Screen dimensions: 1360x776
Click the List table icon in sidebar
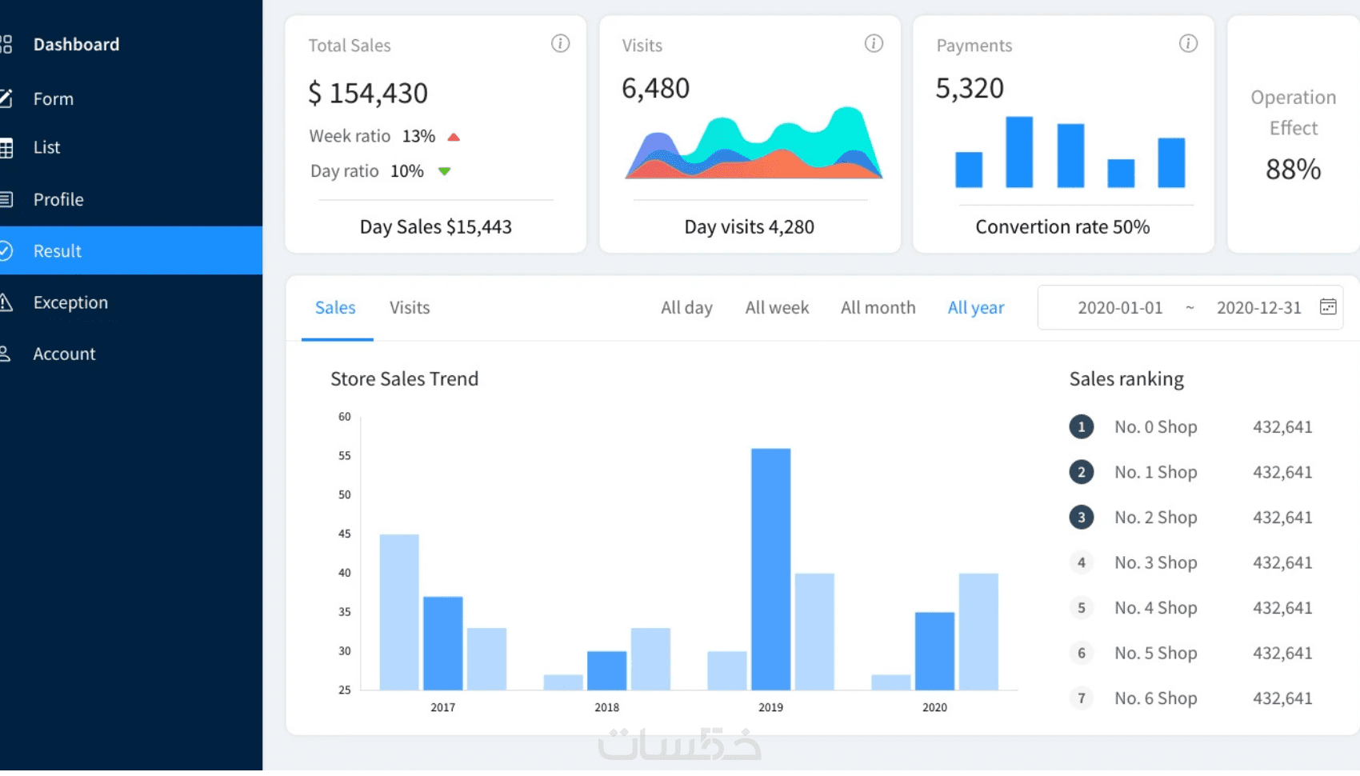(x=6, y=148)
